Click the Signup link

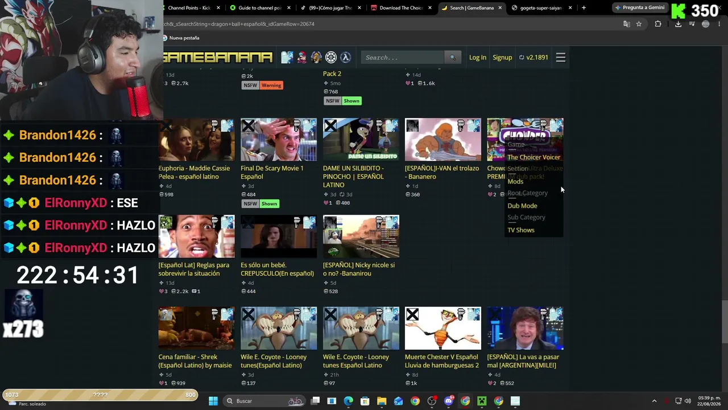coord(502,58)
